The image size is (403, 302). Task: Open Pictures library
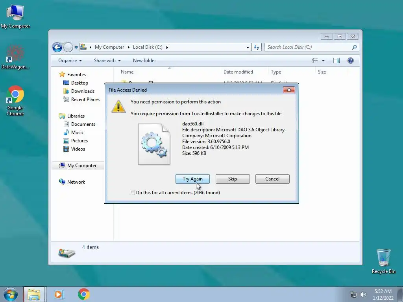pos(79,141)
